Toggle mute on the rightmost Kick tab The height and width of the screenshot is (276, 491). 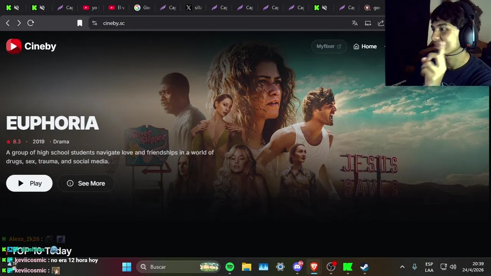click(325, 8)
